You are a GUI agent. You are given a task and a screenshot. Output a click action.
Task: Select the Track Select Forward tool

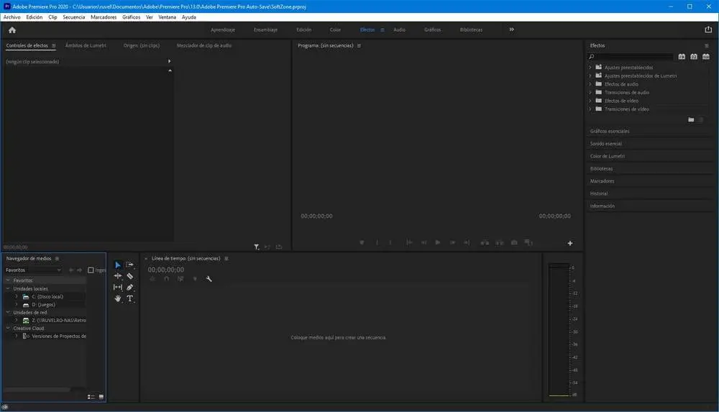129,265
